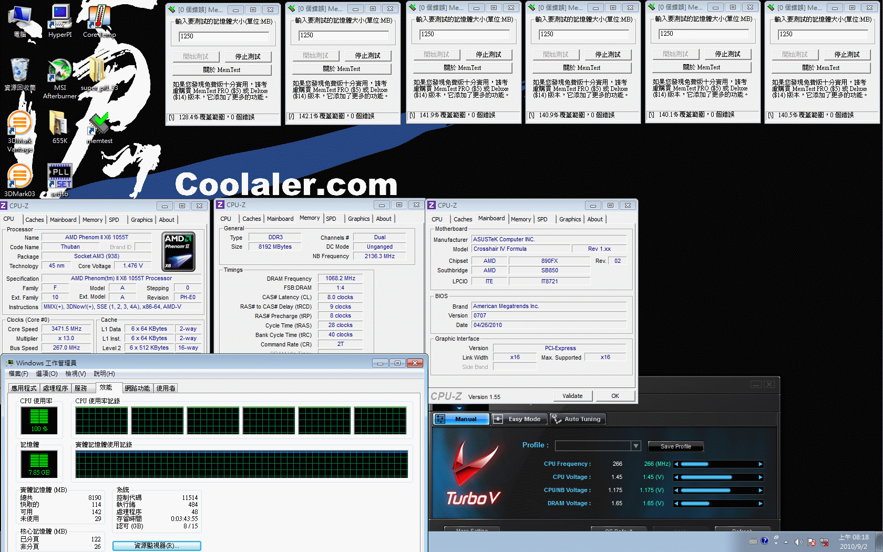883x552 pixels.
Task: Select the TurboV Manual mode tab
Action: pyautogui.click(x=460, y=419)
